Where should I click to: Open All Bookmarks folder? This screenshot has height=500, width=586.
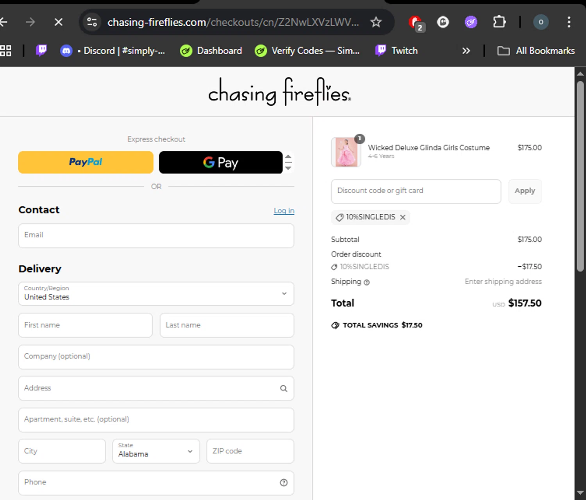click(x=536, y=51)
